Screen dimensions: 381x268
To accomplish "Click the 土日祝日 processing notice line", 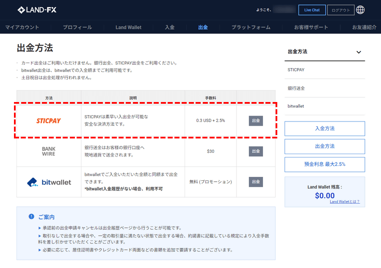I will 56,78.
